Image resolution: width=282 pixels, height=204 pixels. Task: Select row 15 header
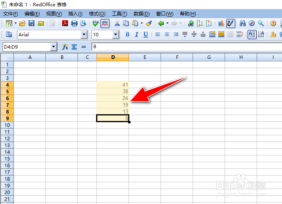point(7,159)
